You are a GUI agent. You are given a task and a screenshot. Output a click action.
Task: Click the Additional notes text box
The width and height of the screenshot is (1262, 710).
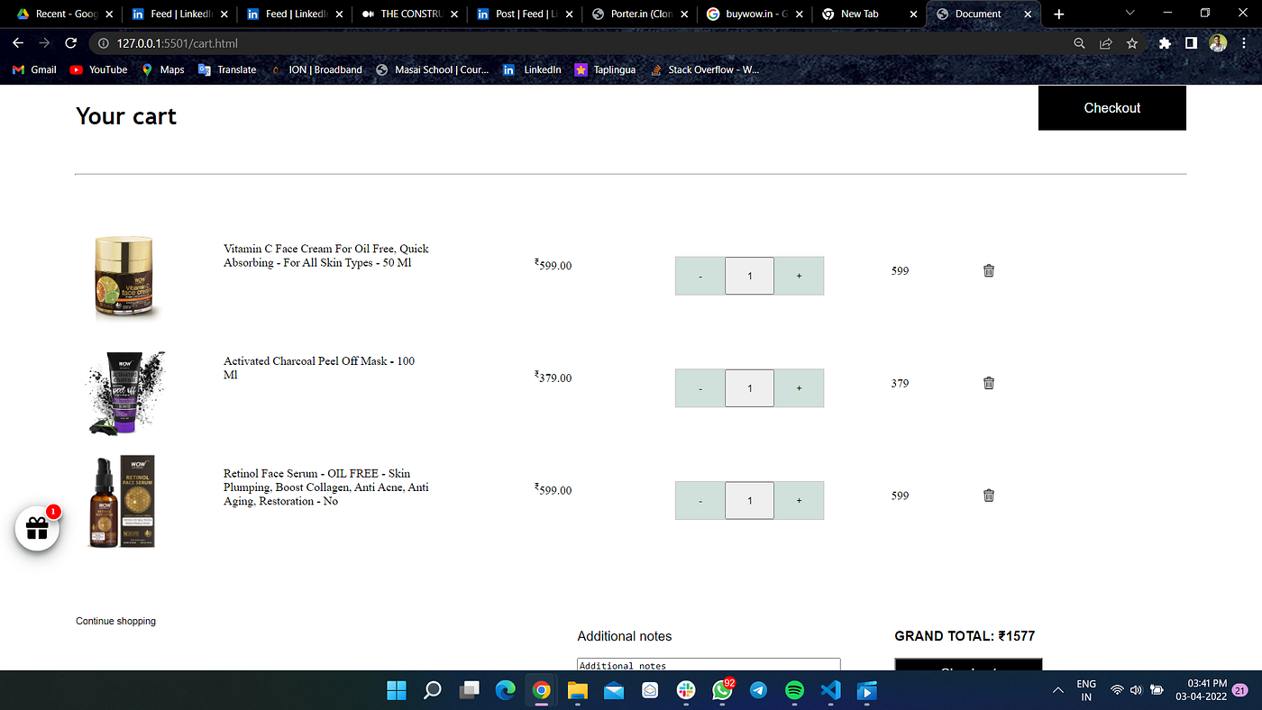pos(709,664)
